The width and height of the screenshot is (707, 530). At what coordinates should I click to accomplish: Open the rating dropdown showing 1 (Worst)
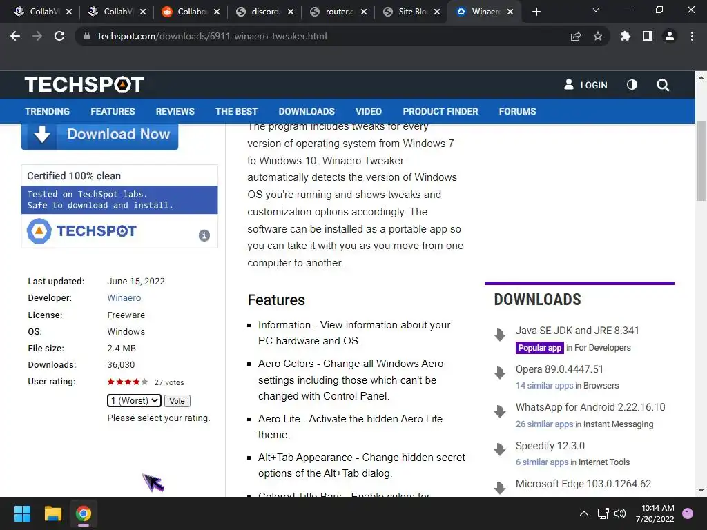[x=134, y=400]
